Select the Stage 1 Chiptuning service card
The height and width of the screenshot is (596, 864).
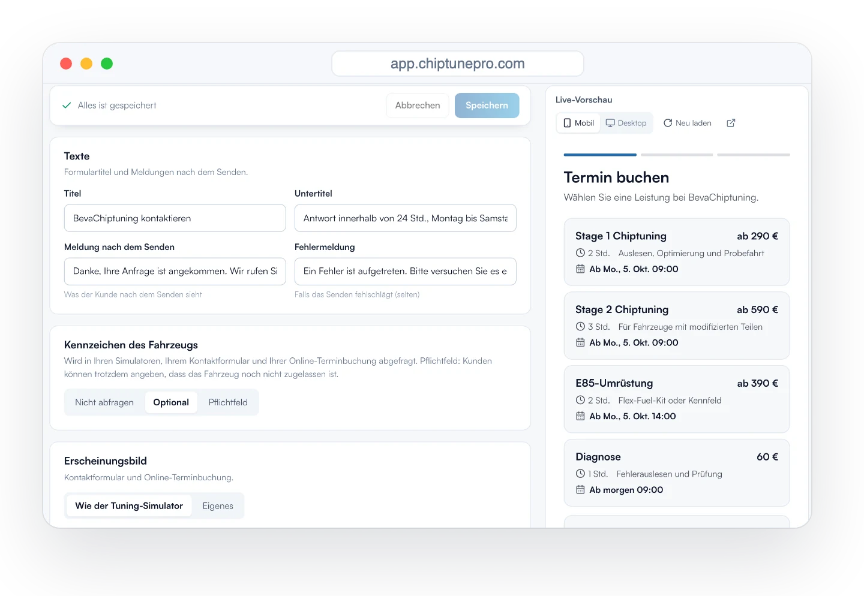point(677,252)
